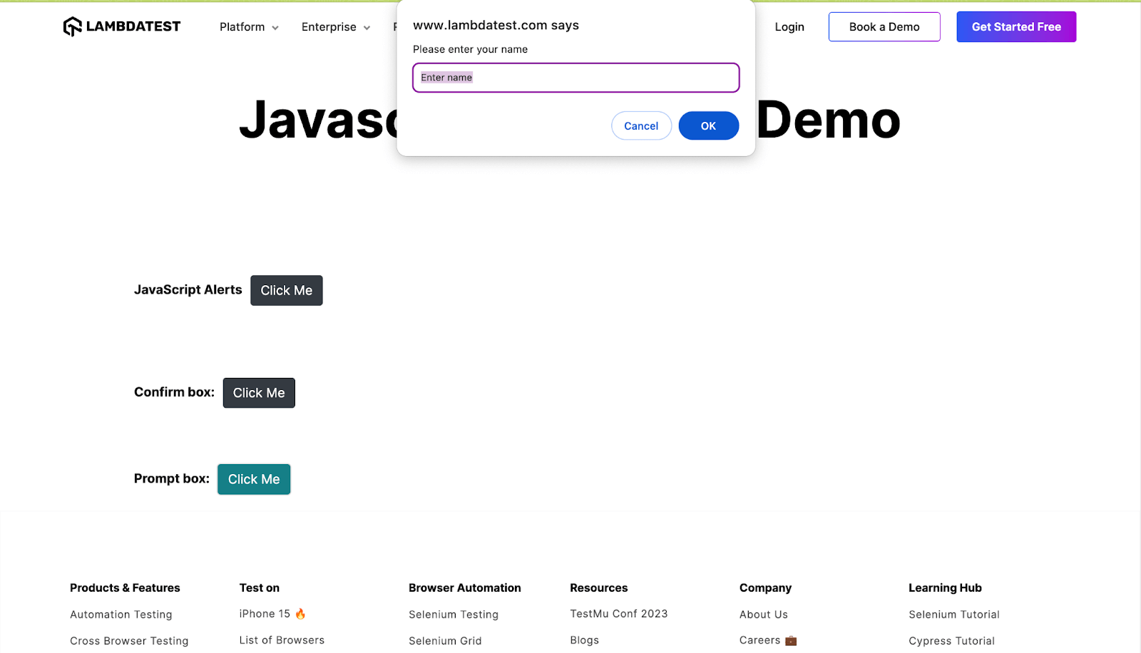The image size is (1141, 653).
Task: Click the Prompt box label
Action: tap(172, 478)
